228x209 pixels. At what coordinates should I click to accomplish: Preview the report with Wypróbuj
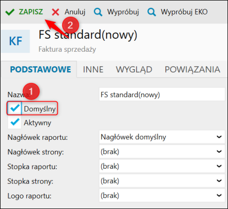[x=123, y=12]
